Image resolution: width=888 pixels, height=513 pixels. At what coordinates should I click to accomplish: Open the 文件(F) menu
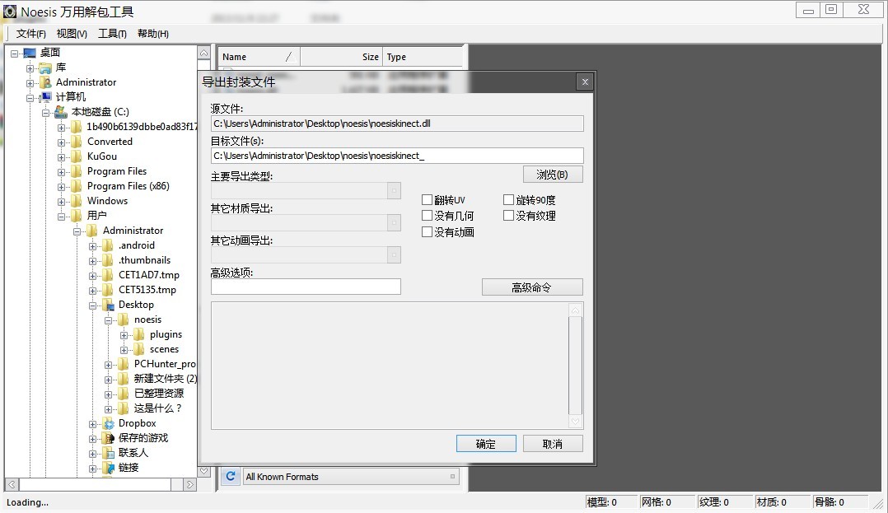click(30, 34)
